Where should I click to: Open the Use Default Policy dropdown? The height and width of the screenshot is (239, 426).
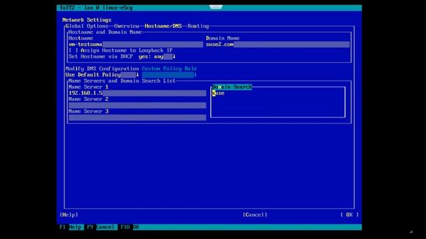tap(102, 75)
